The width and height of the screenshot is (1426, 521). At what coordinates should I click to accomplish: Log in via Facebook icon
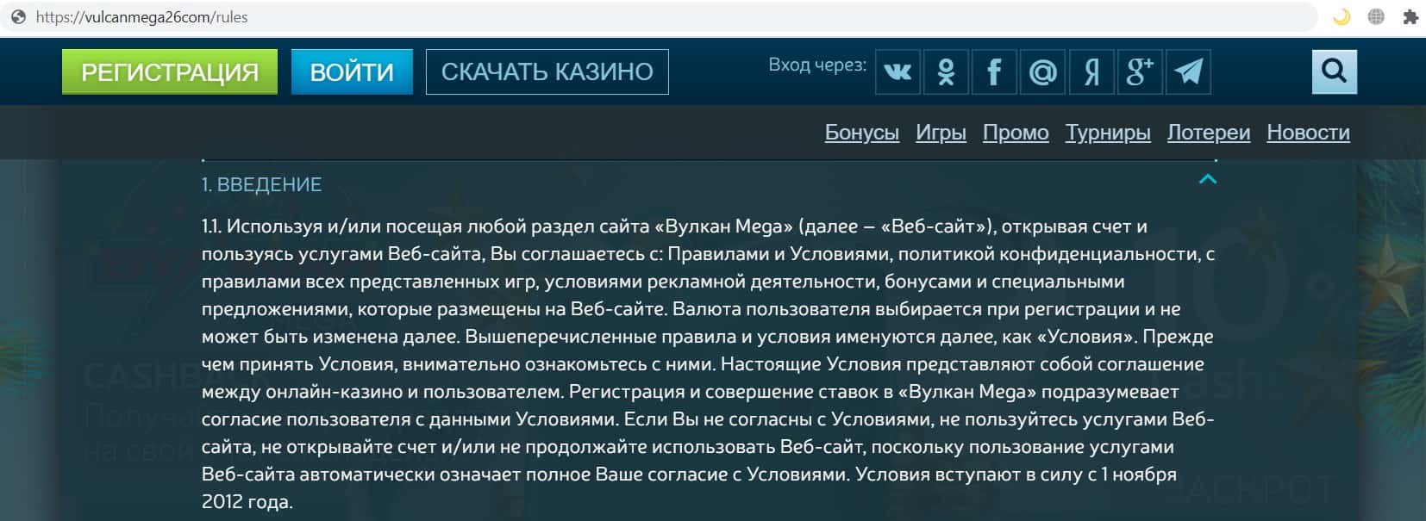(x=994, y=71)
